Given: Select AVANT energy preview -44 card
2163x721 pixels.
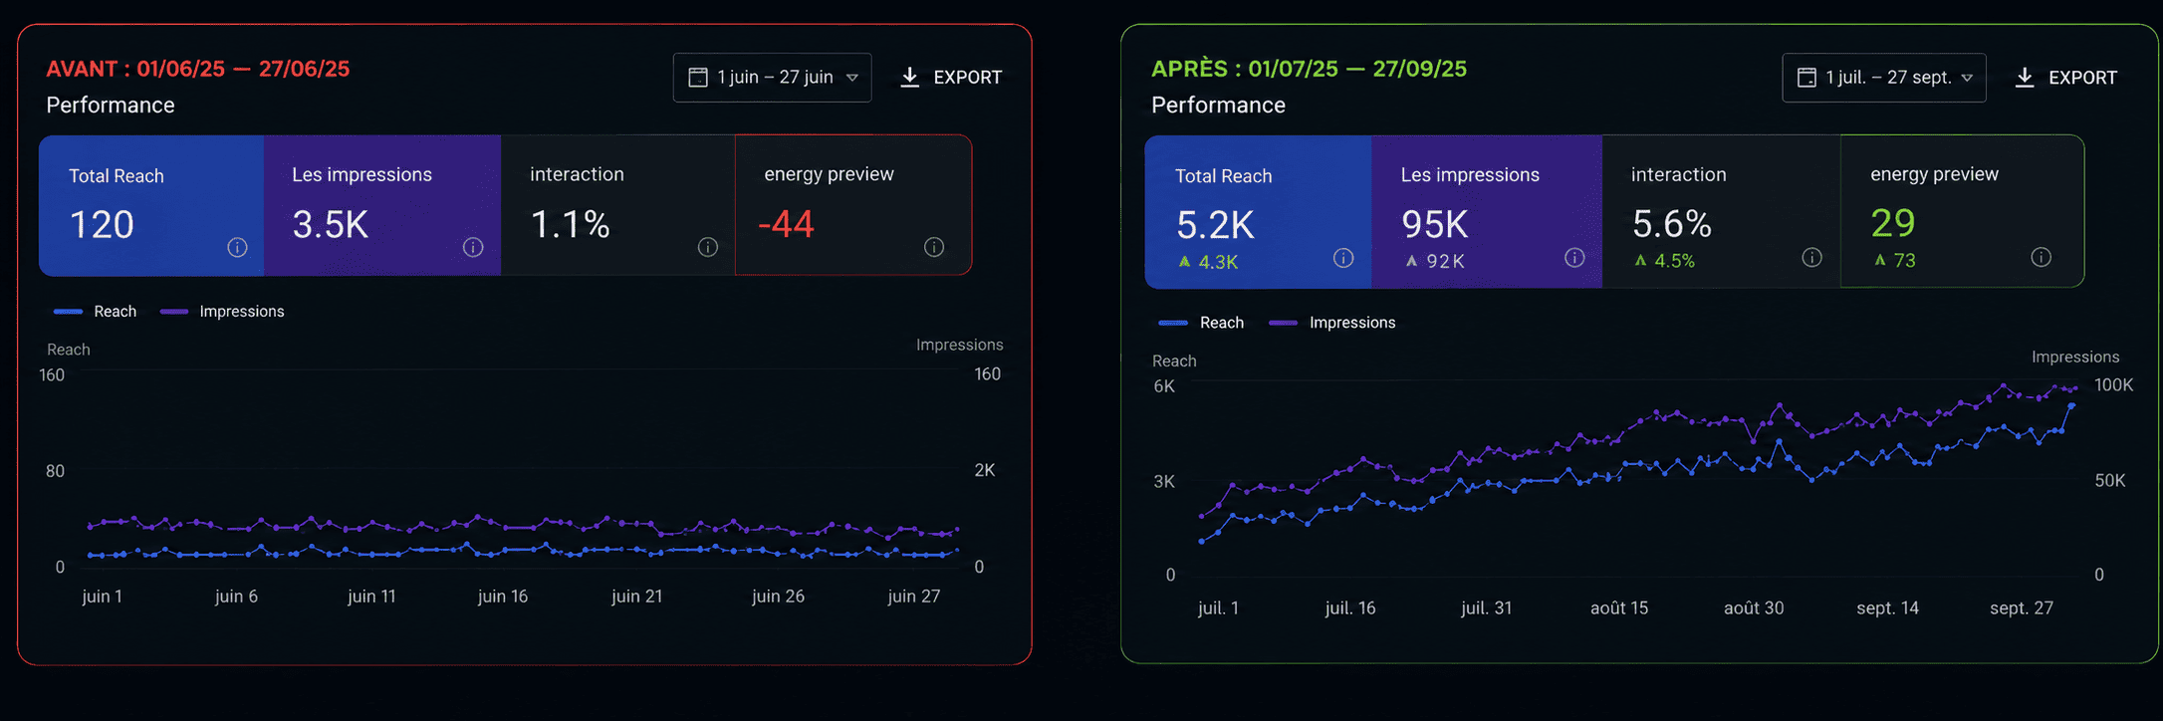Looking at the screenshot, I should (x=853, y=205).
